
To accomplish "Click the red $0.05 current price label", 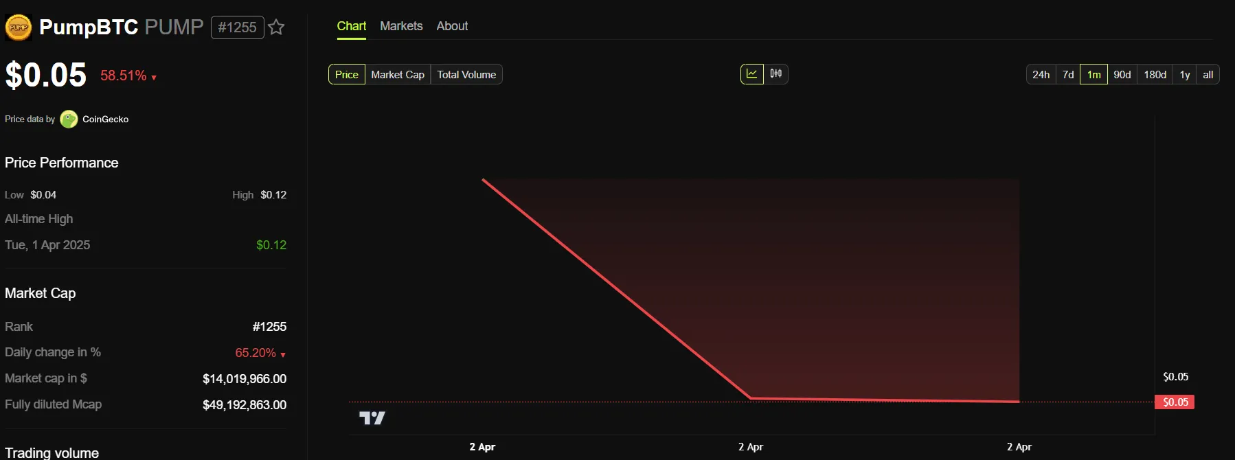I will click(1175, 402).
